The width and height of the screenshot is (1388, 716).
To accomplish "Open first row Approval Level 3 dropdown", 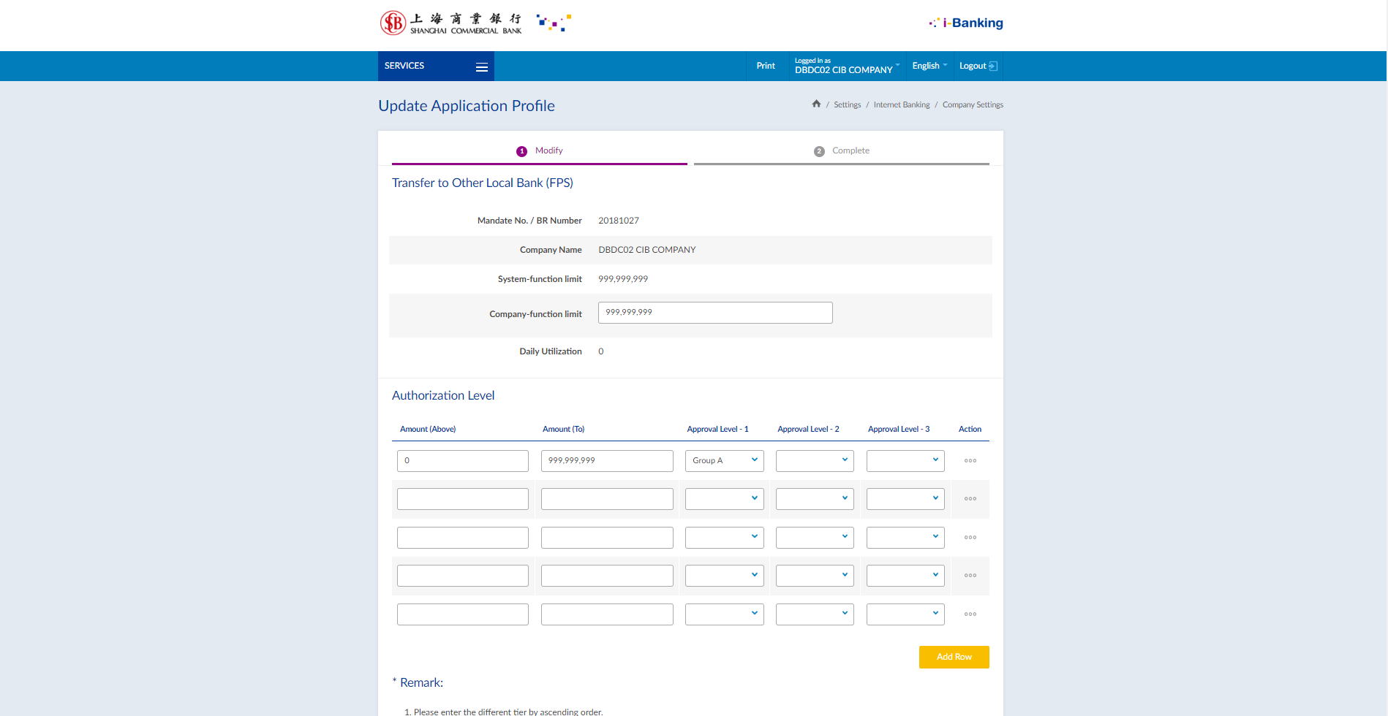I will click(x=905, y=461).
